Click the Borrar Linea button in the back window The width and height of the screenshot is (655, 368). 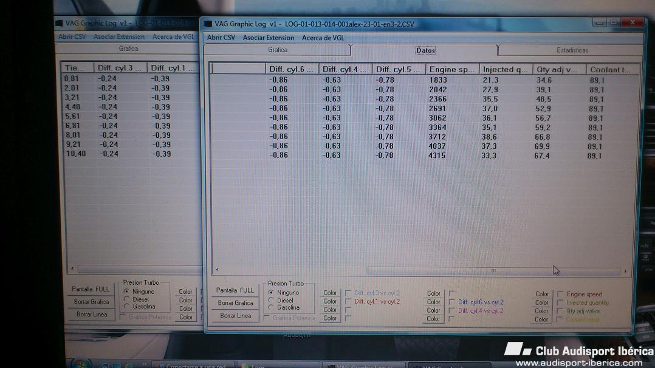point(92,315)
